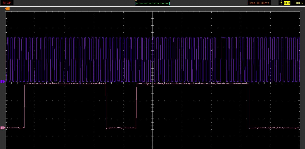305x149 pixels.
Task: Open the Time 10.00ms timebase setting
Action: (x=259, y=3)
